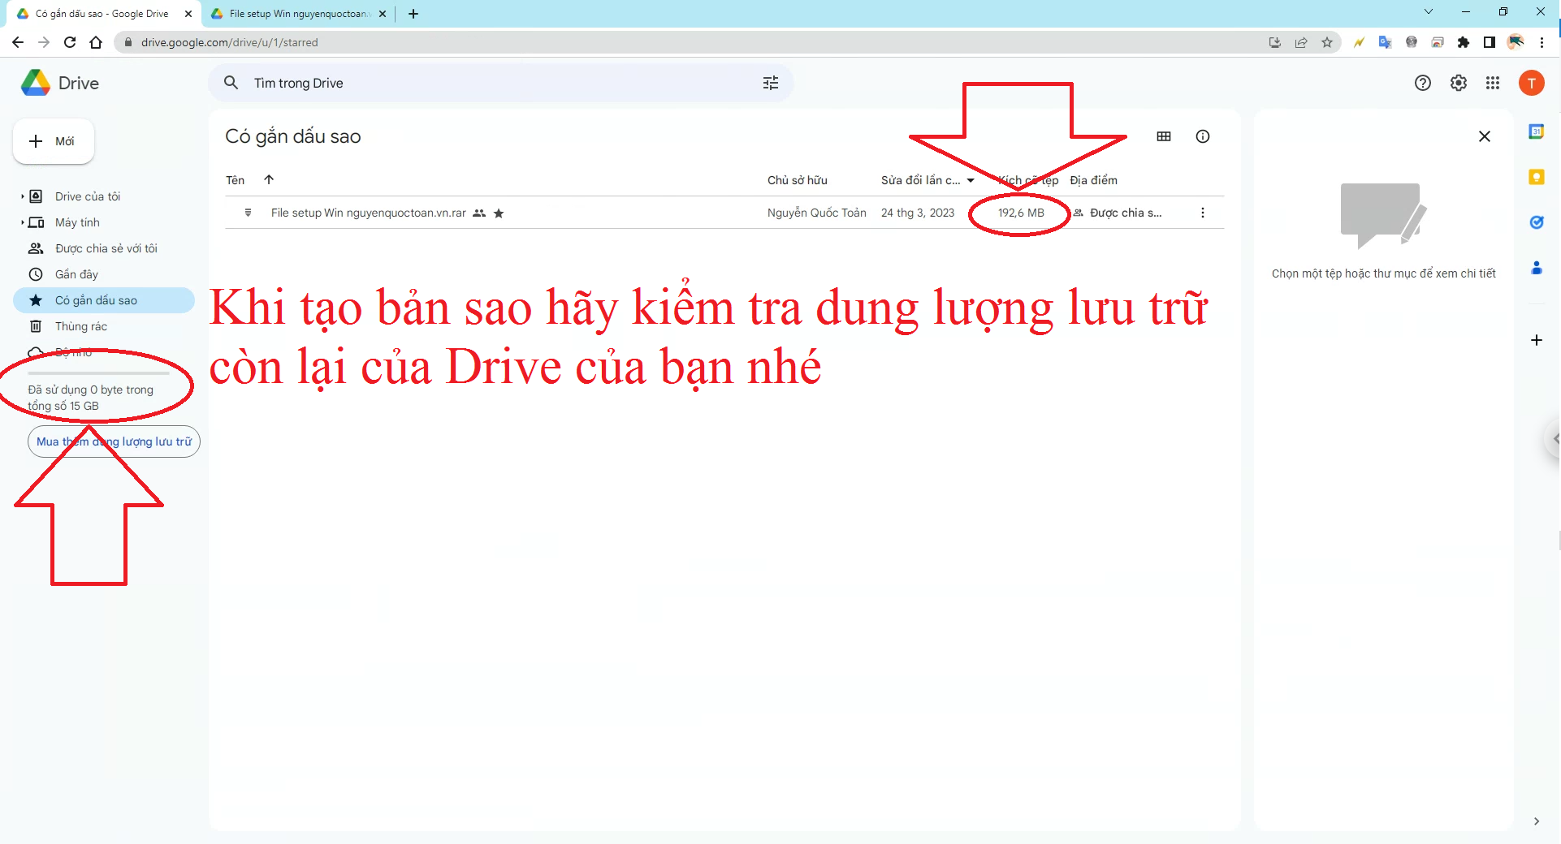Open advanced search filter options icon

(x=770, y=83)
